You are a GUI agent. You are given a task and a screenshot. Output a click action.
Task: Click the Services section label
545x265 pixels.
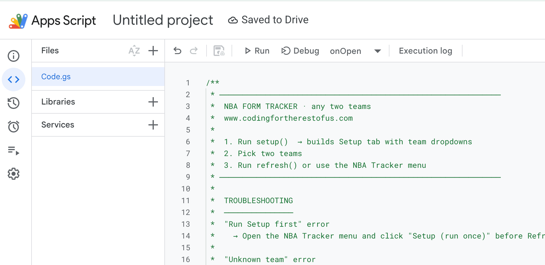click(x=58, y=125)
